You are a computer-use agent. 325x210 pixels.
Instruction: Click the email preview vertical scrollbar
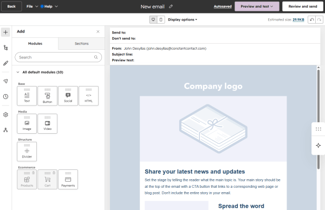coord(318,119)
